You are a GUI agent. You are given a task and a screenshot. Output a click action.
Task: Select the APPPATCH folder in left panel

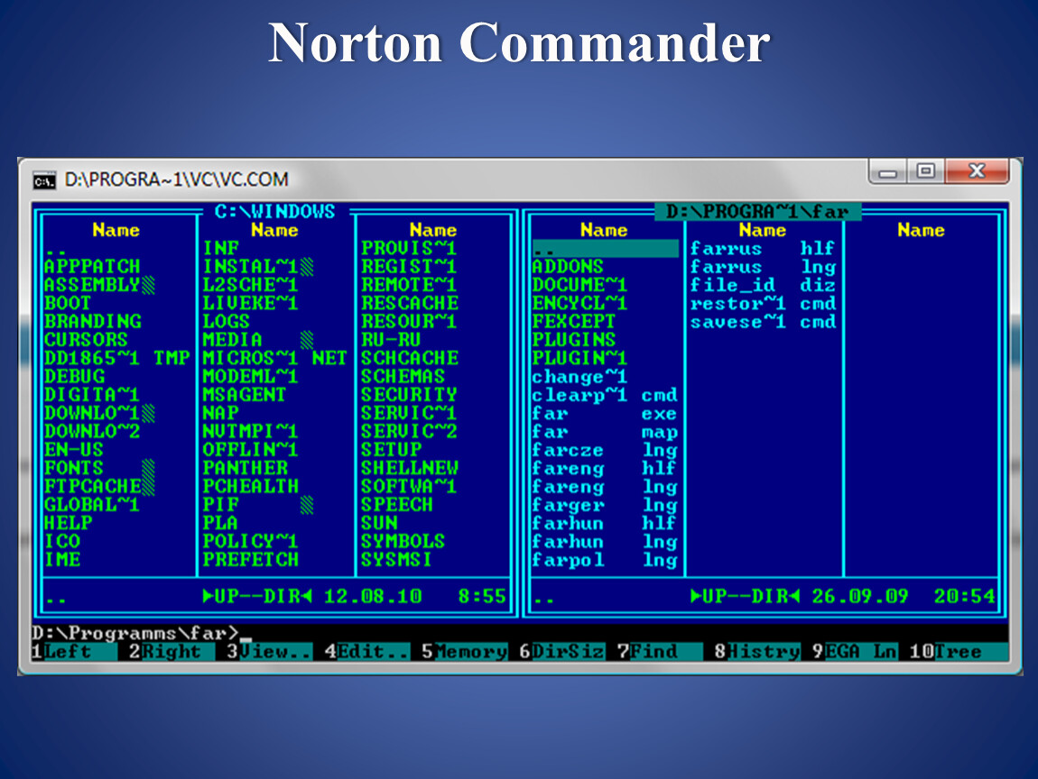[92, 267]
